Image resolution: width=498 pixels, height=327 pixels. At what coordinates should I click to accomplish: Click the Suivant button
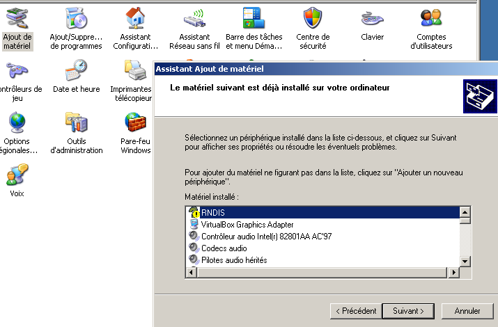[x=409, y=310]
